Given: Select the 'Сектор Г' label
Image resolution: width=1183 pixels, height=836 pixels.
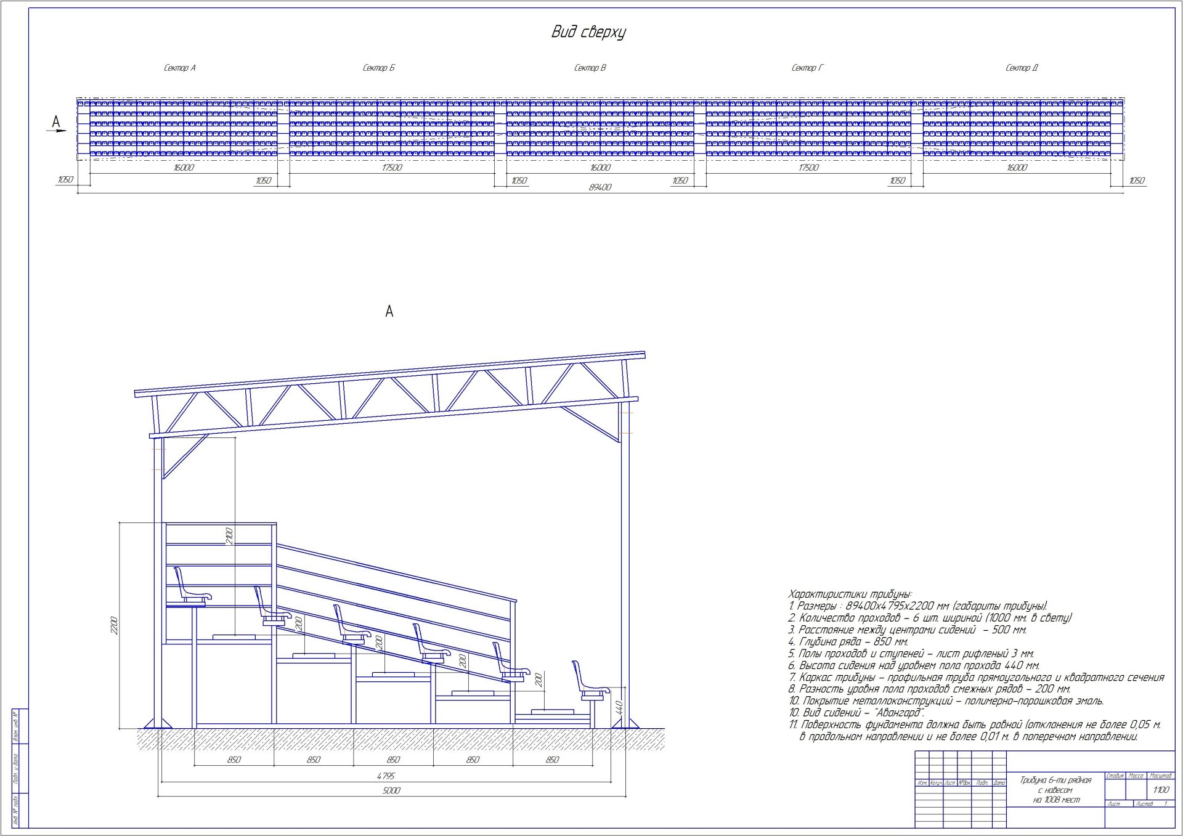Looking at the screenshot, I should point(807,68).
